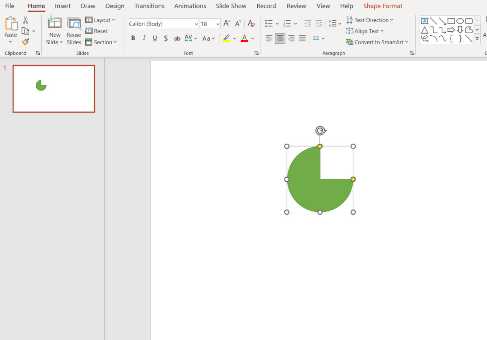Click the Reset button in Slides group
Viewport: 487px width, 340px height.
point(96,31)
